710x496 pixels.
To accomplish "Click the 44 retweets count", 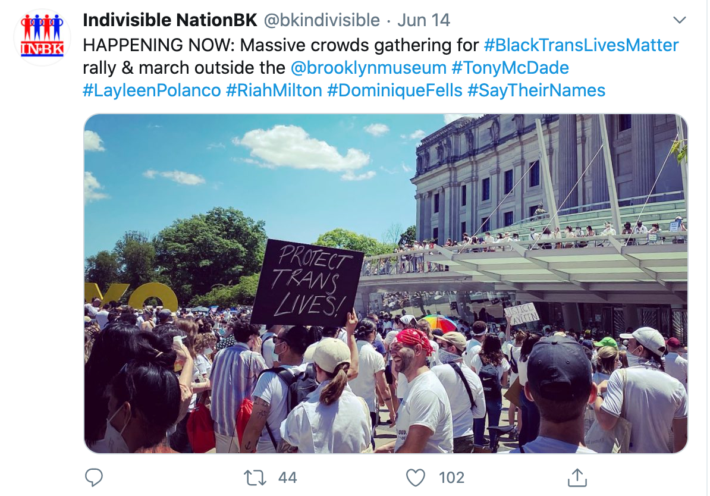I will (x=288, y=478).
